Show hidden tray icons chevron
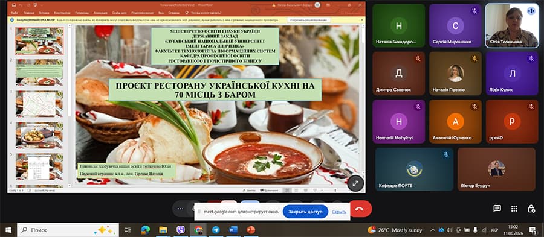 click(x=433, y=230)
